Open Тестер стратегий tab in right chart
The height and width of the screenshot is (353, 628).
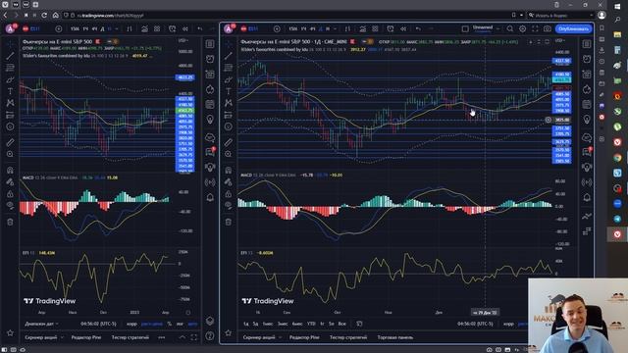348,337
